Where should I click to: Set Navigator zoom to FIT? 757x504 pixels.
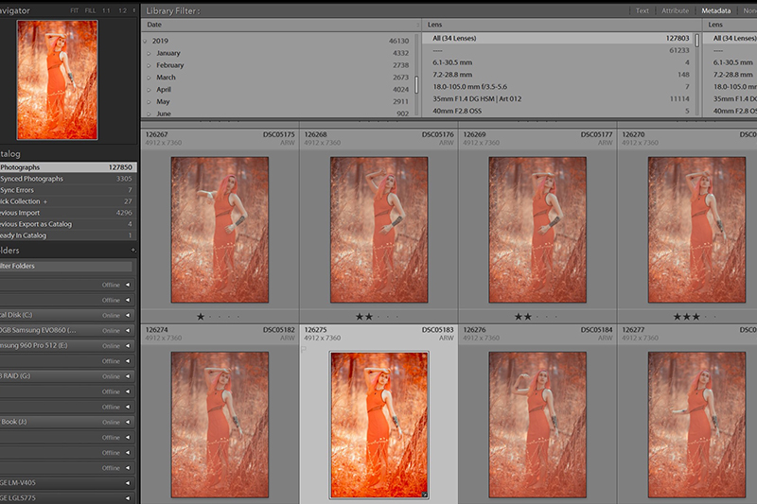(75, 10)
